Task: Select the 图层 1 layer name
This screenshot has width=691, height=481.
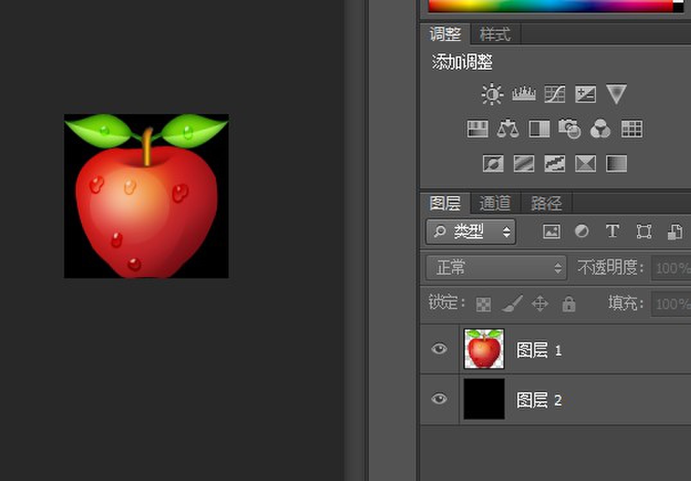Action: coord(539,350)
